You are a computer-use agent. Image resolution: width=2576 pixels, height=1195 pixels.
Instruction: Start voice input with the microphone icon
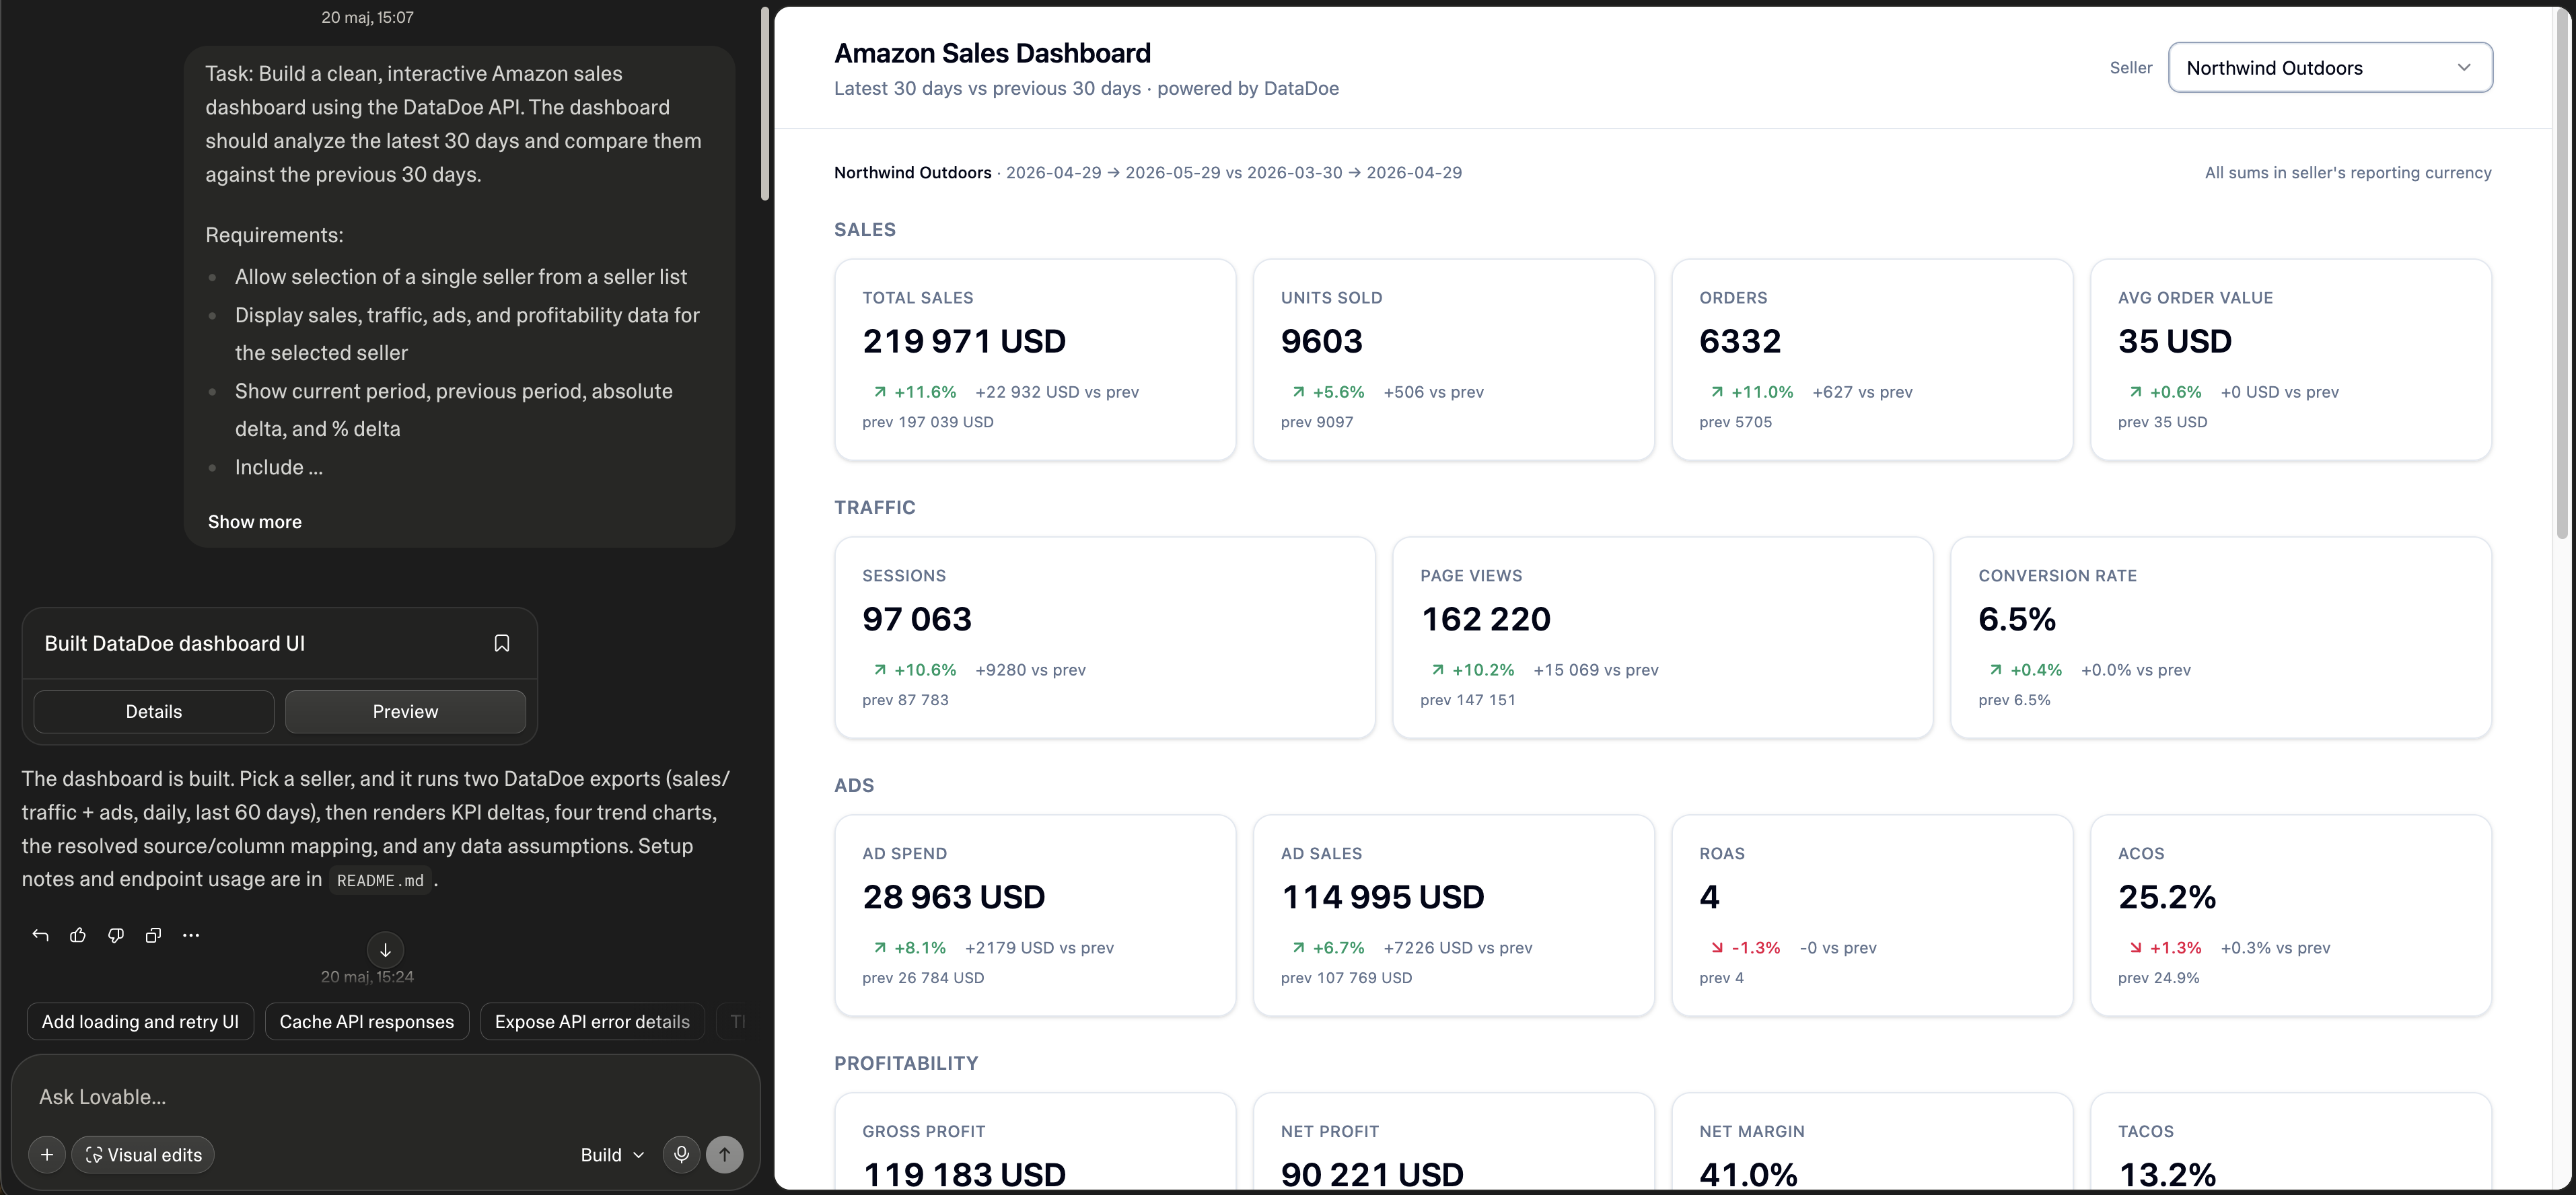(681, 1154)
